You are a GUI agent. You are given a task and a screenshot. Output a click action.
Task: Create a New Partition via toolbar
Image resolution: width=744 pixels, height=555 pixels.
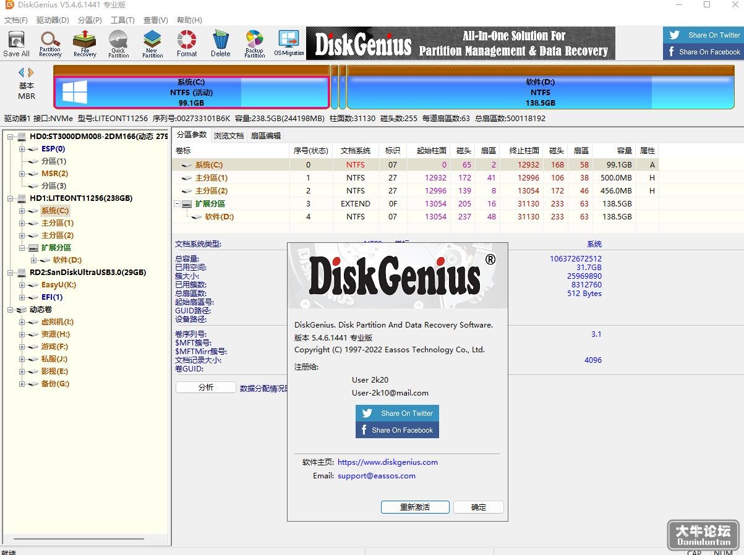(152, 44)
